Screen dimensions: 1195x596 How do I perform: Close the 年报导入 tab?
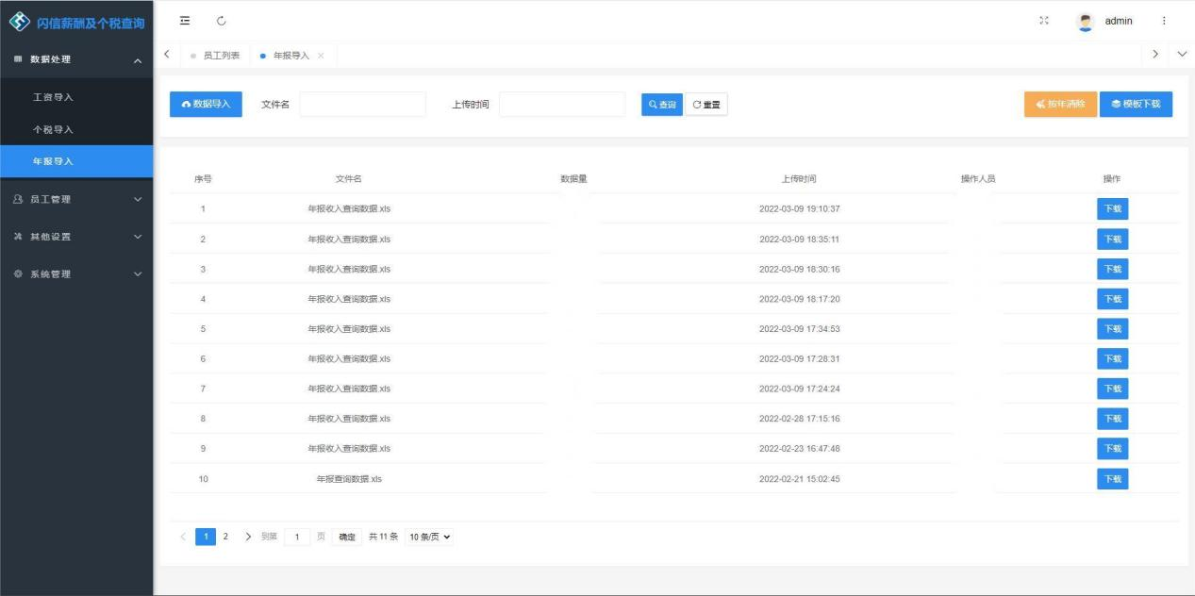[322, 56]
